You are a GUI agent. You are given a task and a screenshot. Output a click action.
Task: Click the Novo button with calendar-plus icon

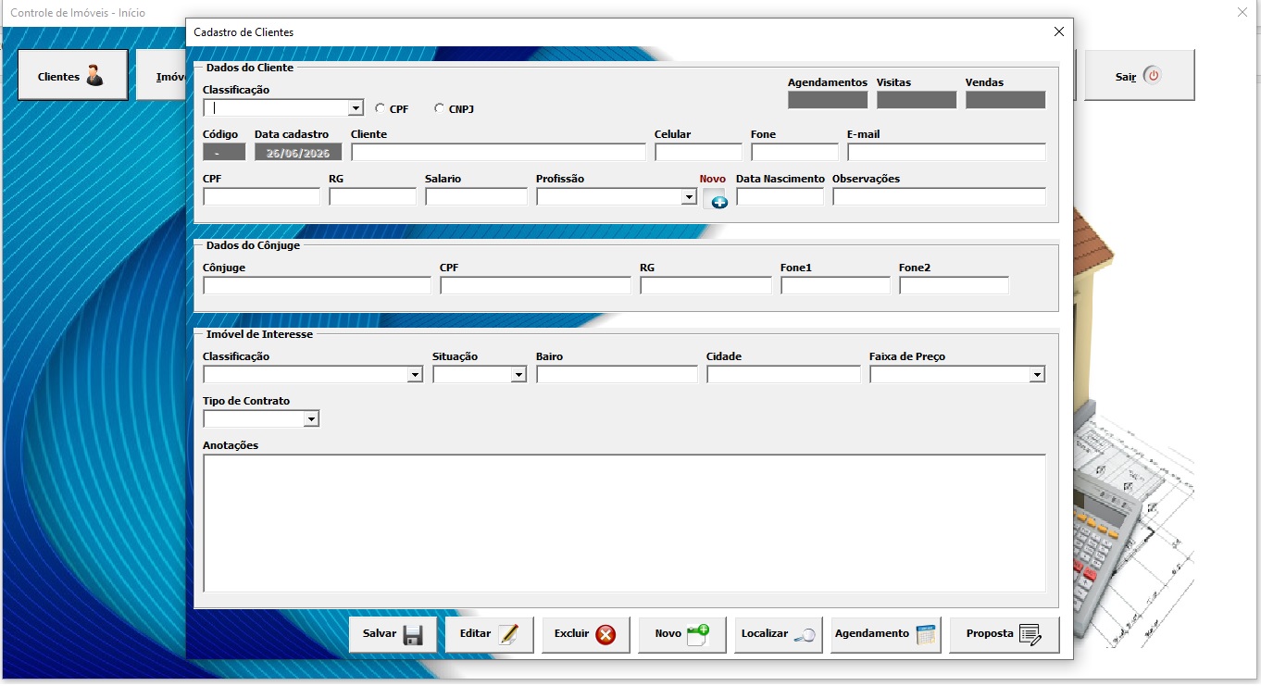tap(682, 635)
